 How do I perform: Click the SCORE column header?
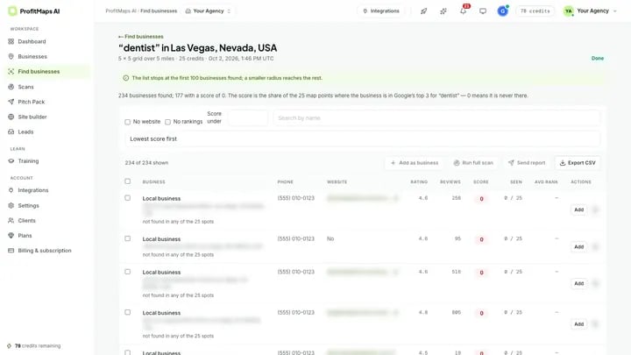coord(481,182)
